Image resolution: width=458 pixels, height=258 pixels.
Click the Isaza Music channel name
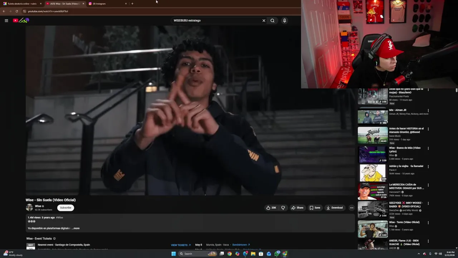[x=395, y=136]
